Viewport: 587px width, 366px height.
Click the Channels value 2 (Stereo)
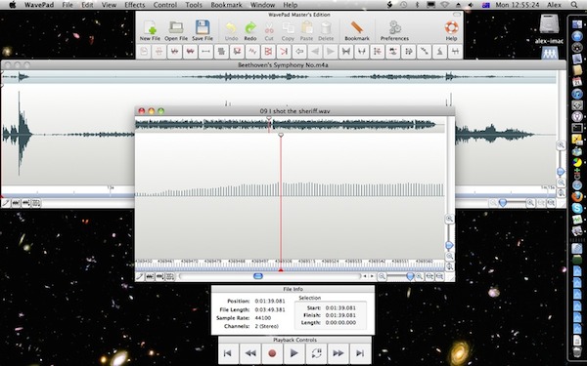(266, 326)
